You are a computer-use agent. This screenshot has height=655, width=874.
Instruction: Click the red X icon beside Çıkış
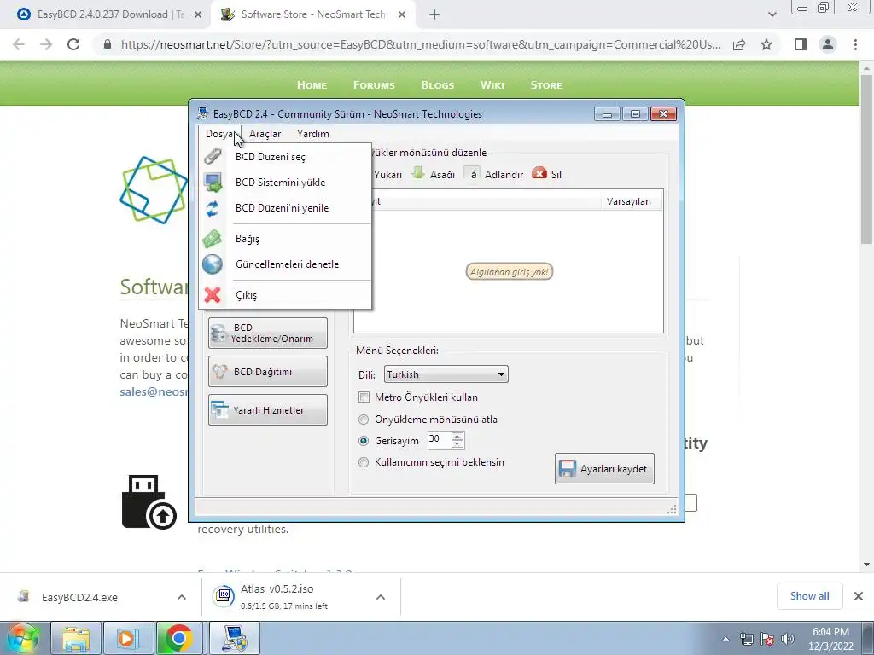pos(213,294)
